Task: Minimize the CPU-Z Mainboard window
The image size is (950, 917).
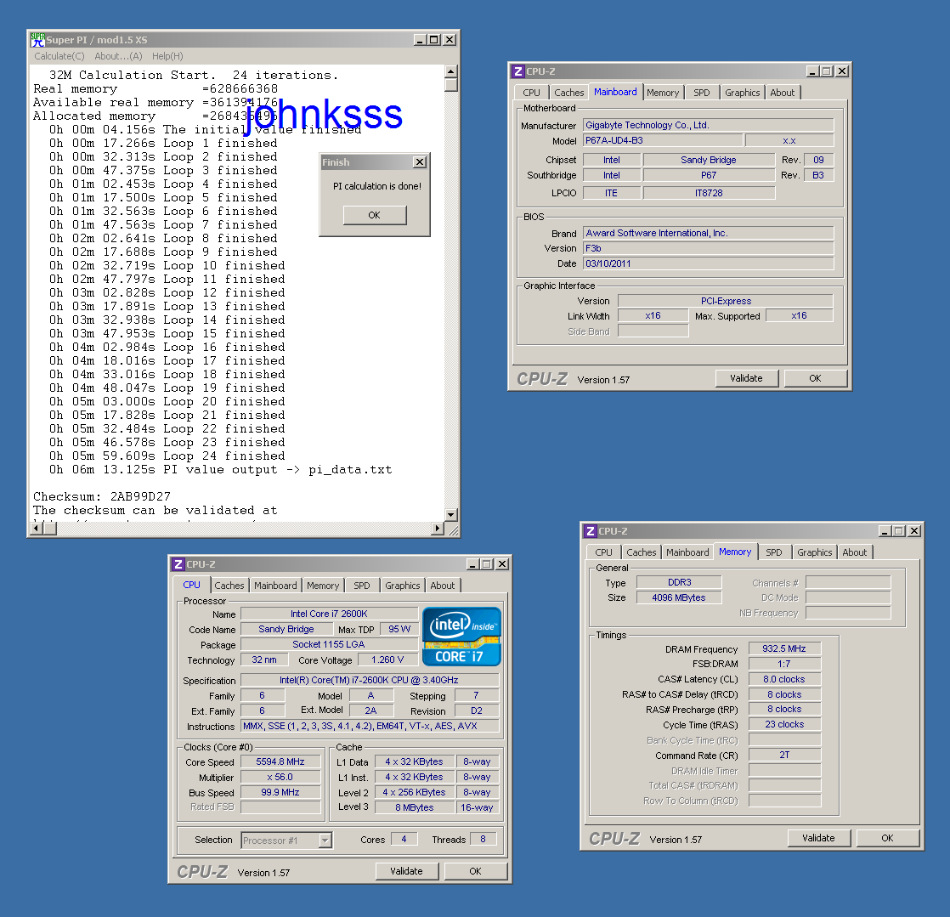Action: click(813, 71)
